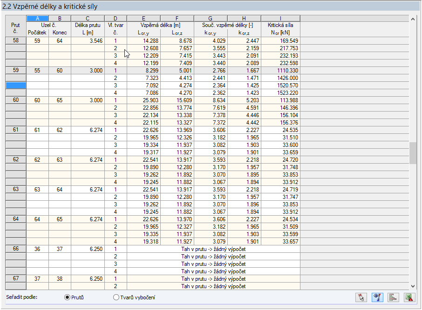Select the Prutů sort radio button
Viewport: 422px width, 310px height.
coord(67,297)
